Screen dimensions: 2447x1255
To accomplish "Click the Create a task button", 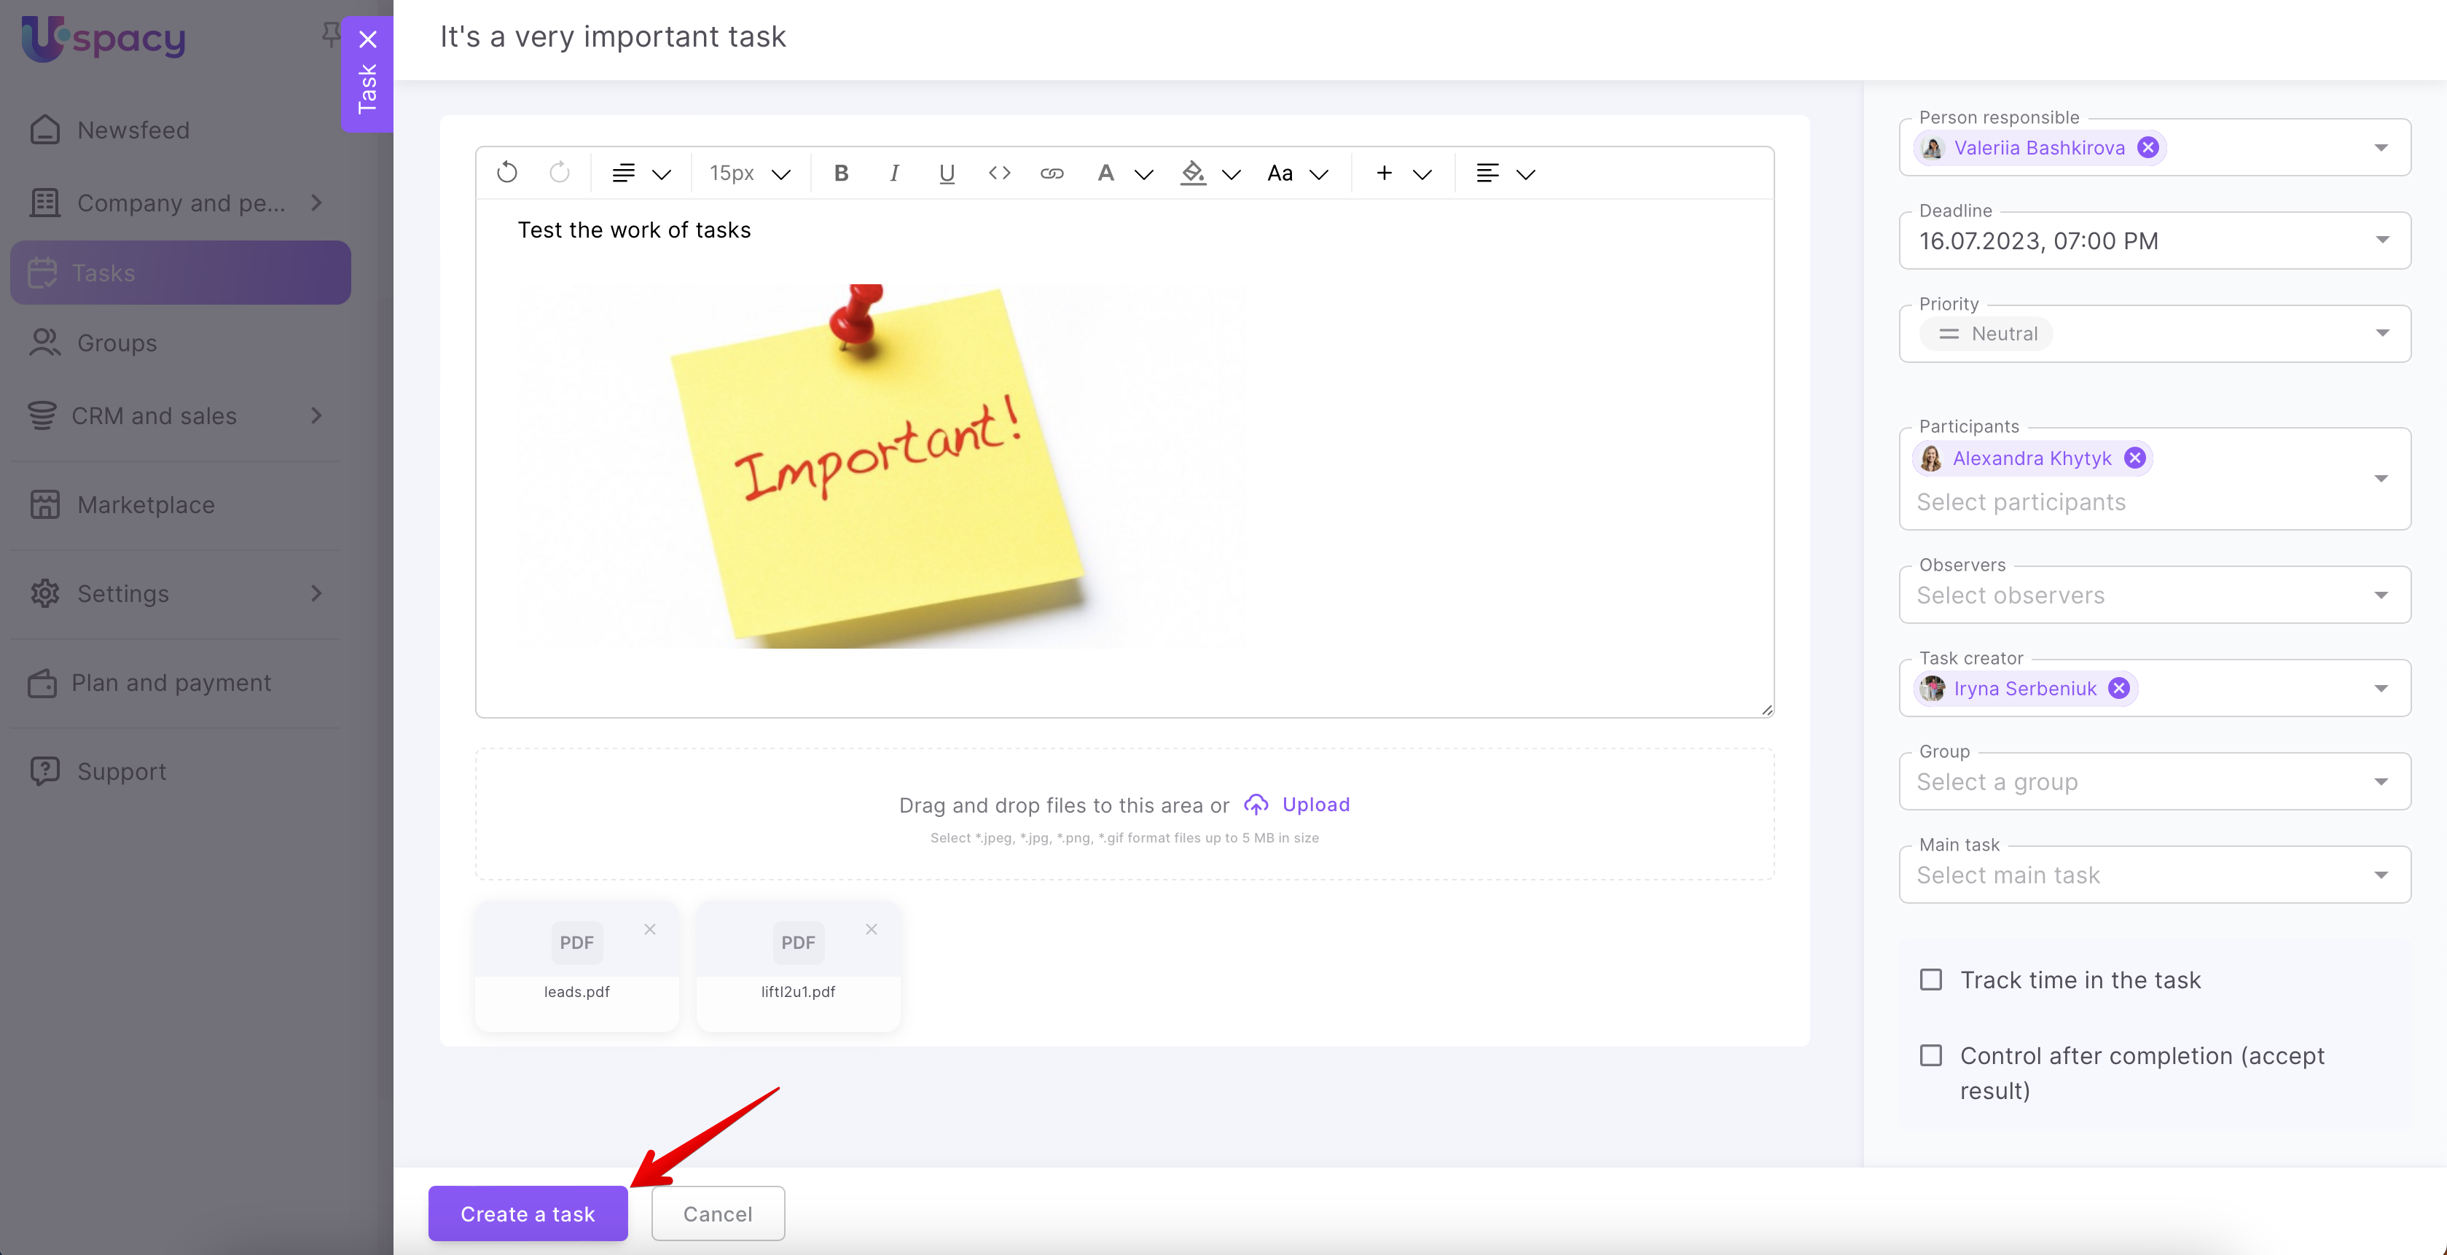I will click(x=527, y=1213).
